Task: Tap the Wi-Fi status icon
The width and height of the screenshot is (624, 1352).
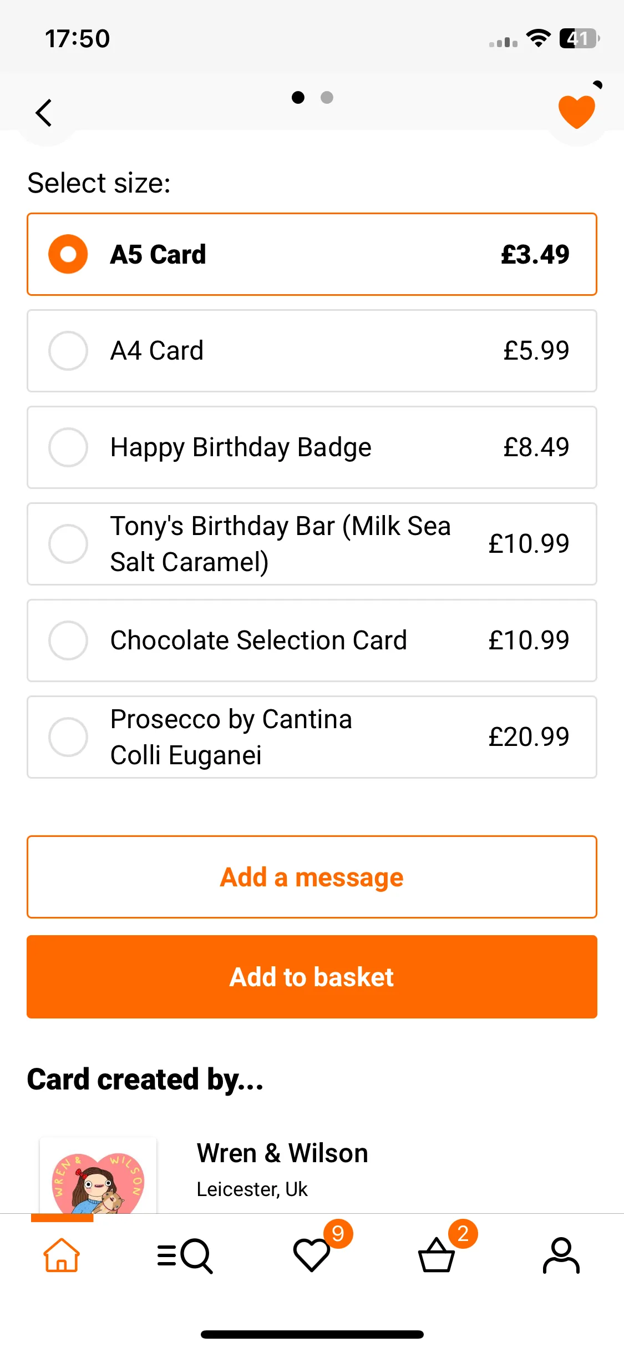Action: click(x=538, y=38)
